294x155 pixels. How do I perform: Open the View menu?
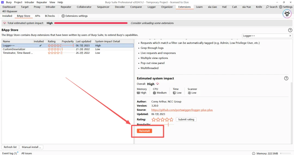click(x=52, y=2)
